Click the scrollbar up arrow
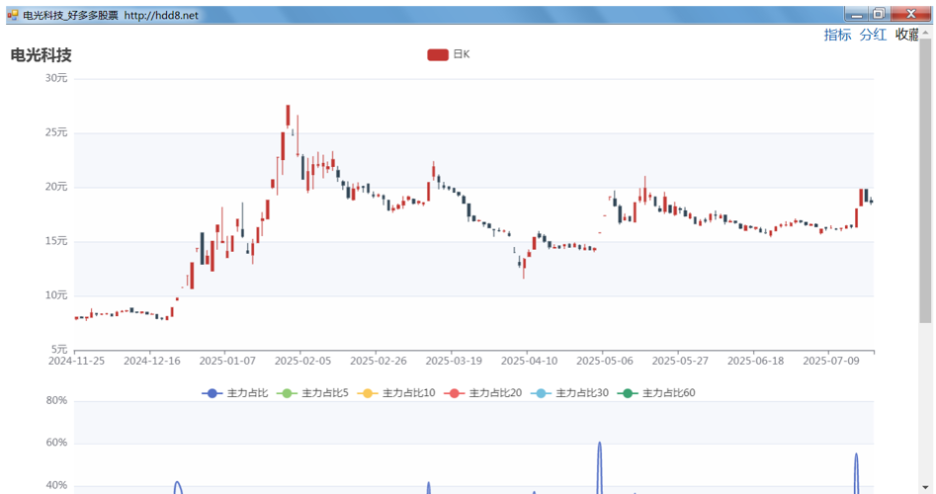The height and width of the screenshot is (494, 936). click(925, 33)
